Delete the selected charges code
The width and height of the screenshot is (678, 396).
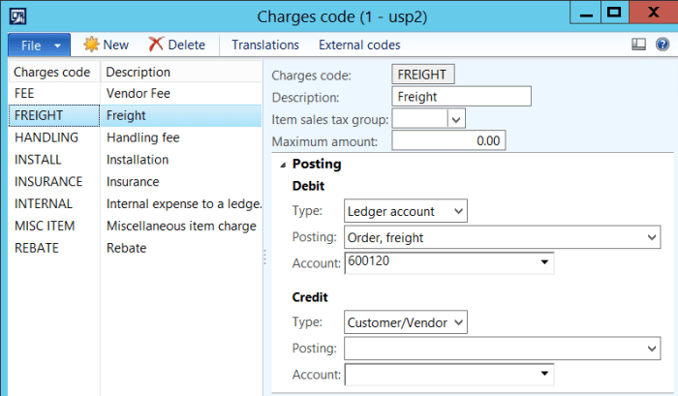[177, 45]
